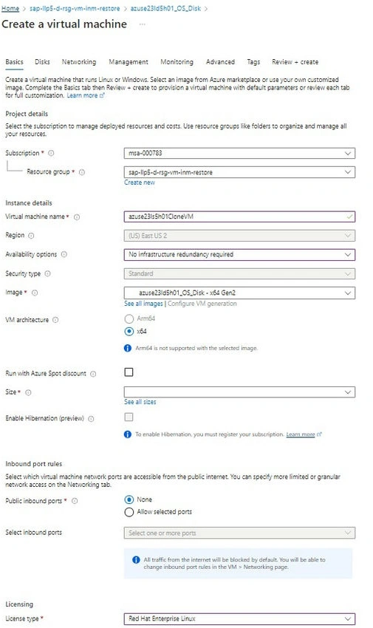The width and height of the screenshot is (373, 628).
Task: Click the info icon next to Resource group
Action: (82, 172)
